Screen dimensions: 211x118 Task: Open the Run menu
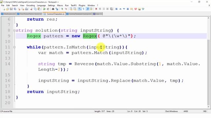point(67,6)
